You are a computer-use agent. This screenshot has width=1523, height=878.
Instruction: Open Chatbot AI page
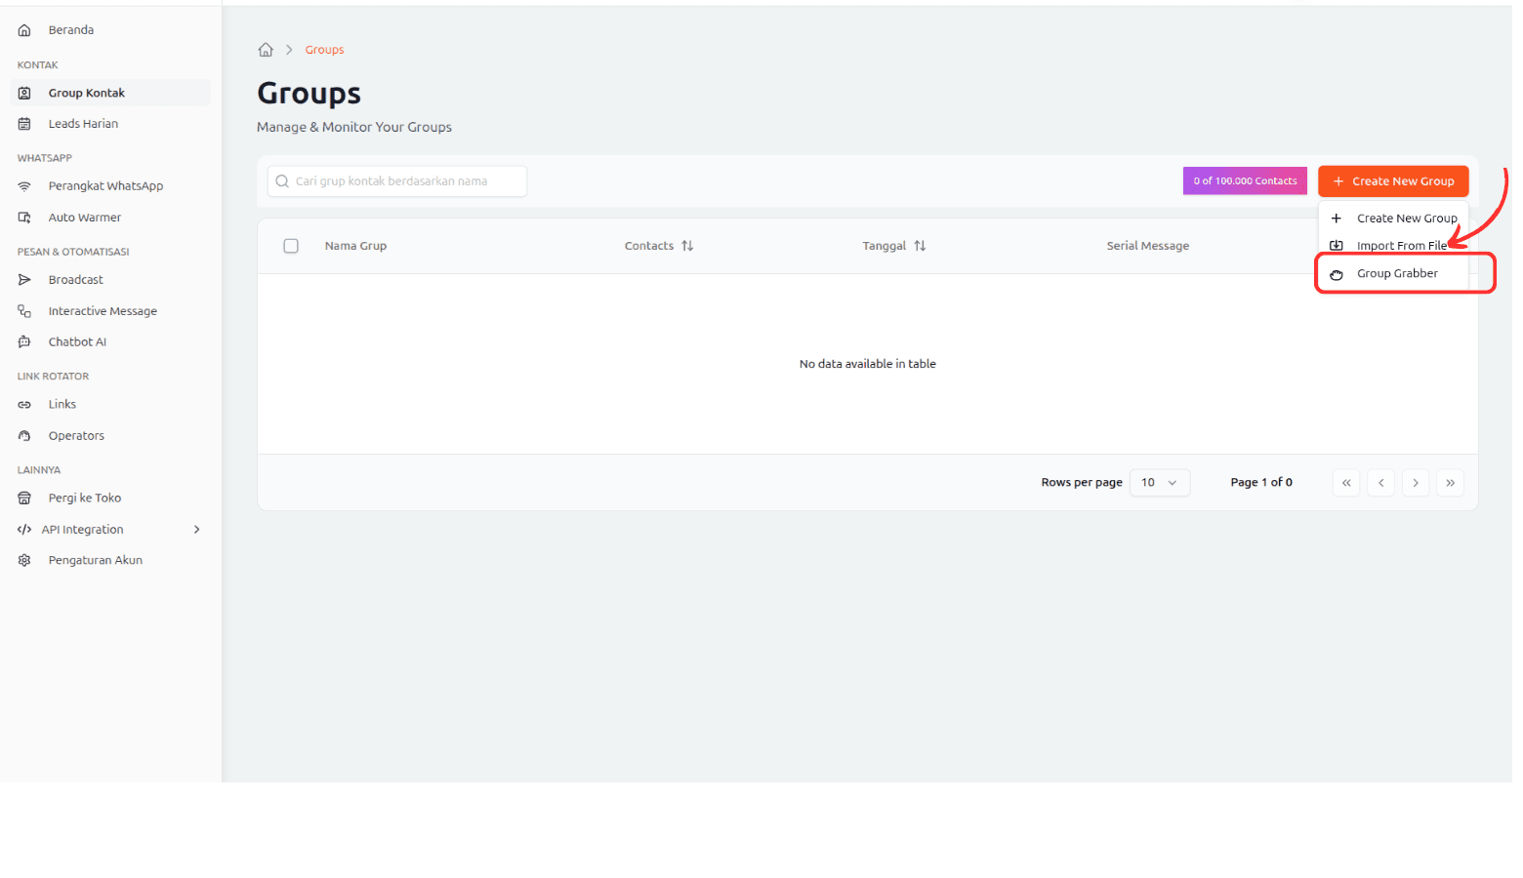tap(77, 342)
